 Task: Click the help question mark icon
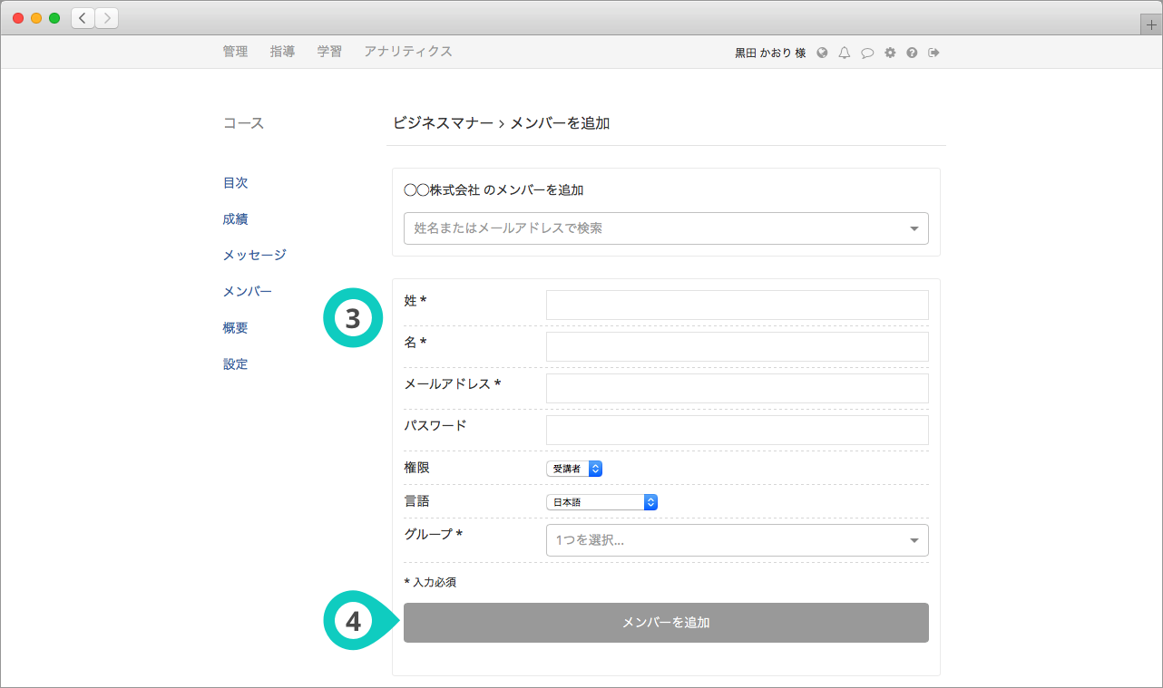pos(912,53)
